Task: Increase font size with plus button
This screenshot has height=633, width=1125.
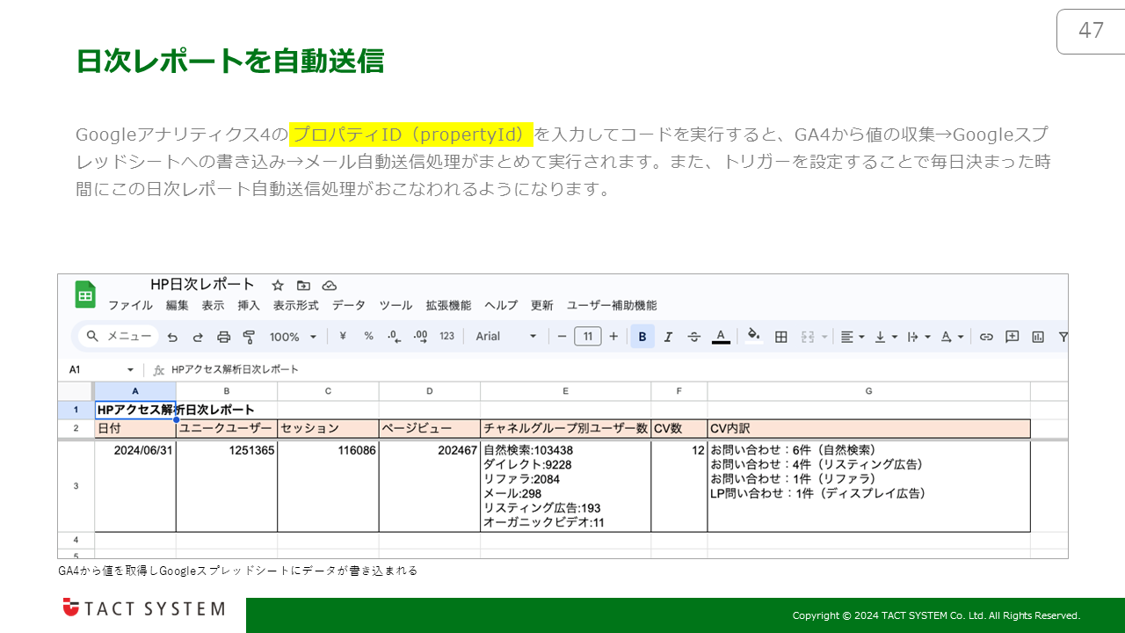Action: [x=613, y=336]
